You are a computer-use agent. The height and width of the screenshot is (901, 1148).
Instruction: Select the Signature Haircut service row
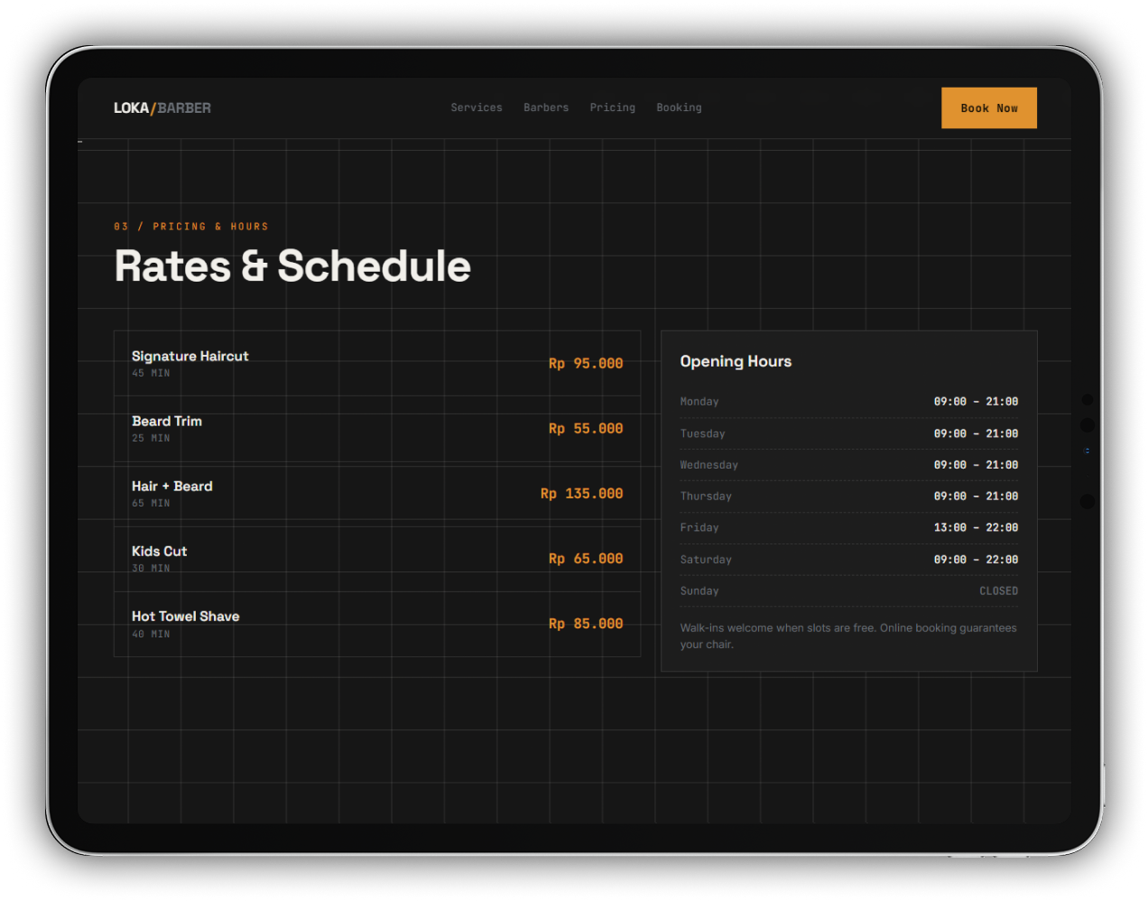coord(377,363)
